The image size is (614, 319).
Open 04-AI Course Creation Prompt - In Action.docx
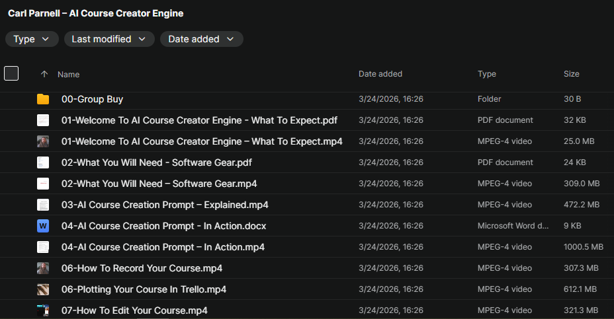coord(163,226)
